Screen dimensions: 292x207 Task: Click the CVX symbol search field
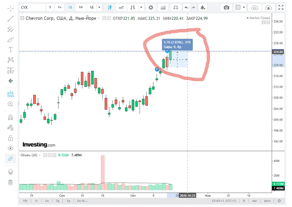coord(33,7)
